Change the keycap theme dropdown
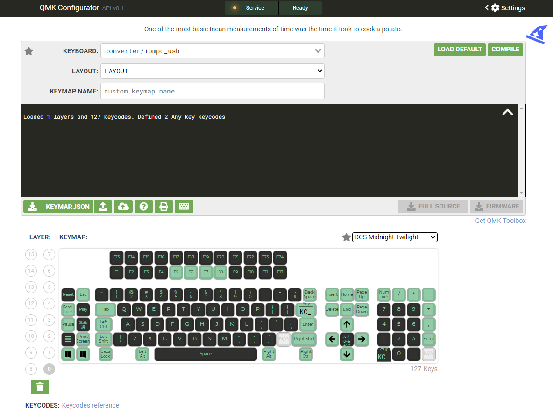 point(395,237)
